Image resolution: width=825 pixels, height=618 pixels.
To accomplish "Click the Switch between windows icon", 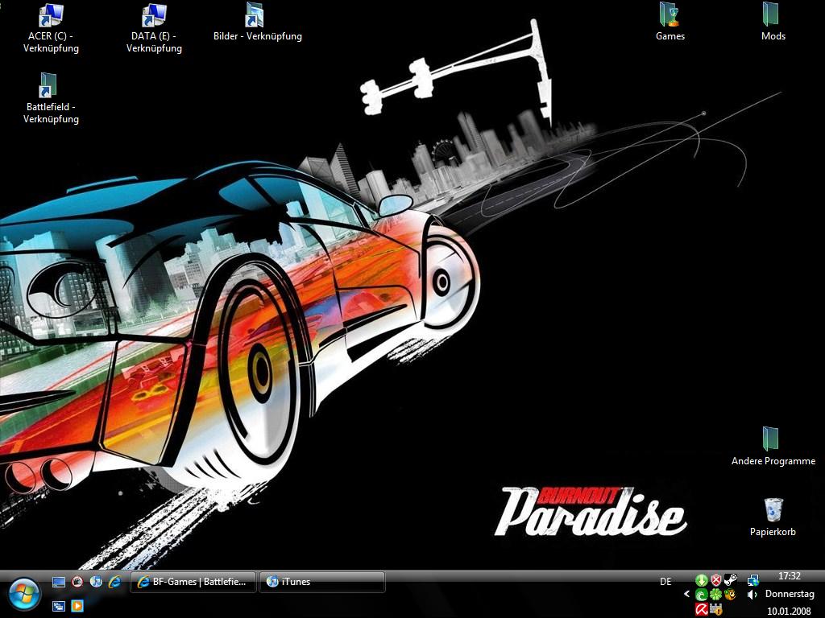I will point(58,606).
